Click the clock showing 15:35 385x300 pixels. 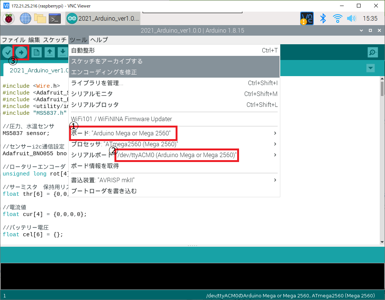pyautogui.click(x=370, y=18)
